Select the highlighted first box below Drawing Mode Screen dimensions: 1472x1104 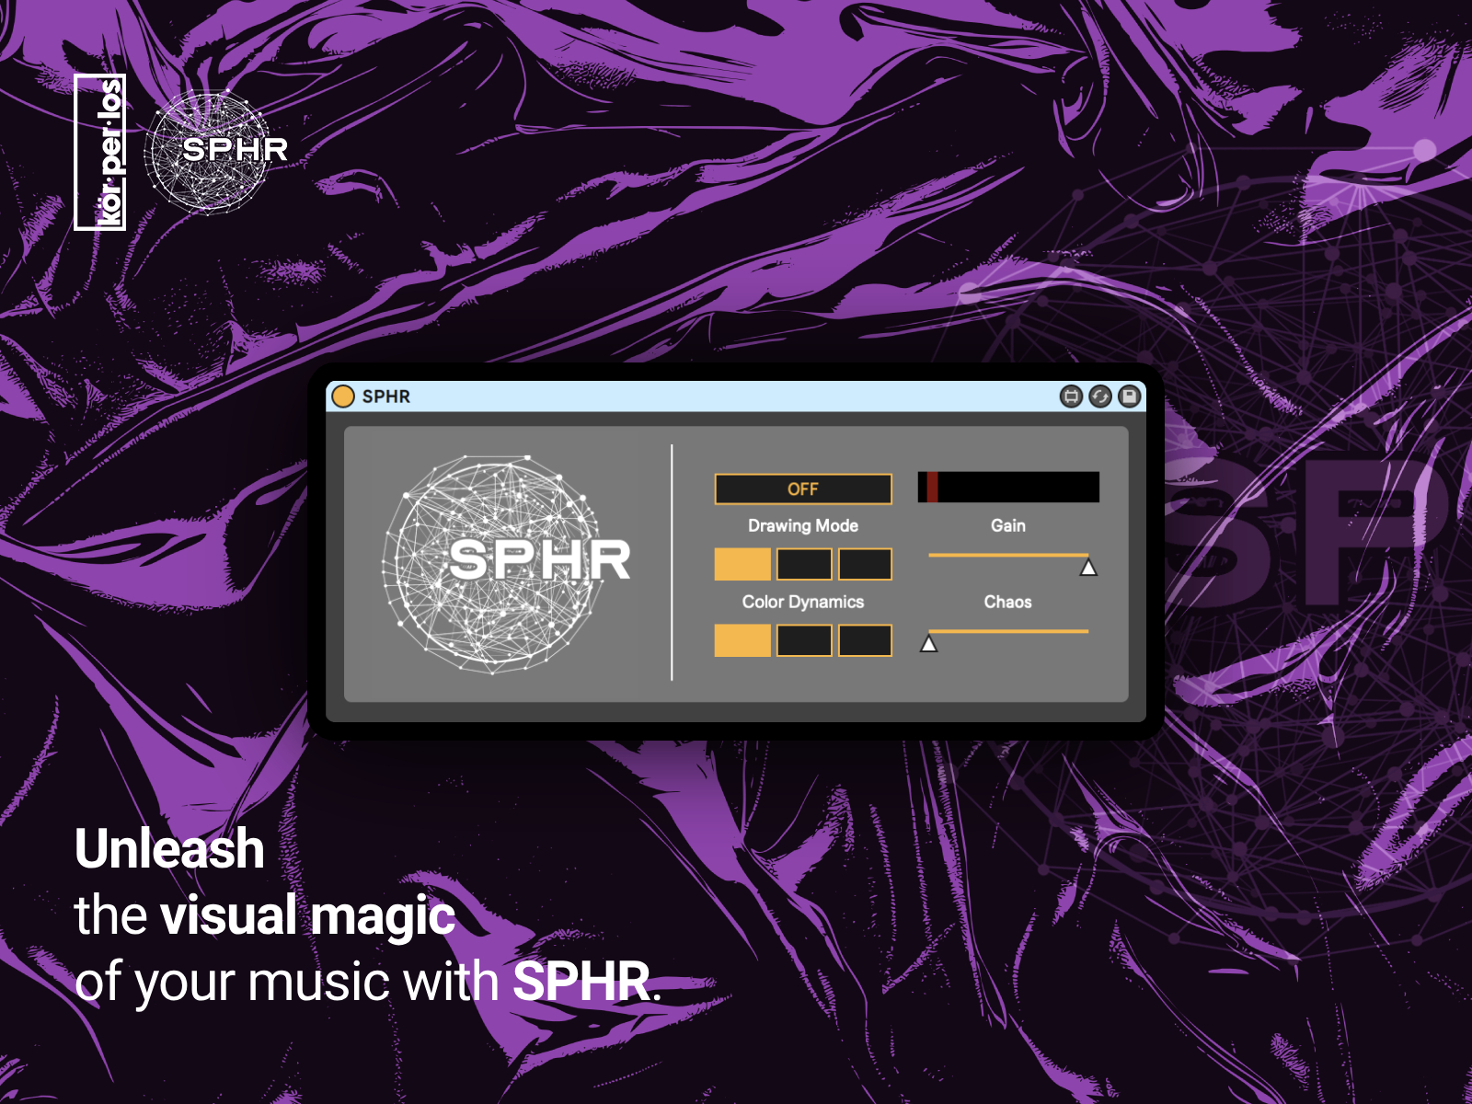click(x=742, y=564)
